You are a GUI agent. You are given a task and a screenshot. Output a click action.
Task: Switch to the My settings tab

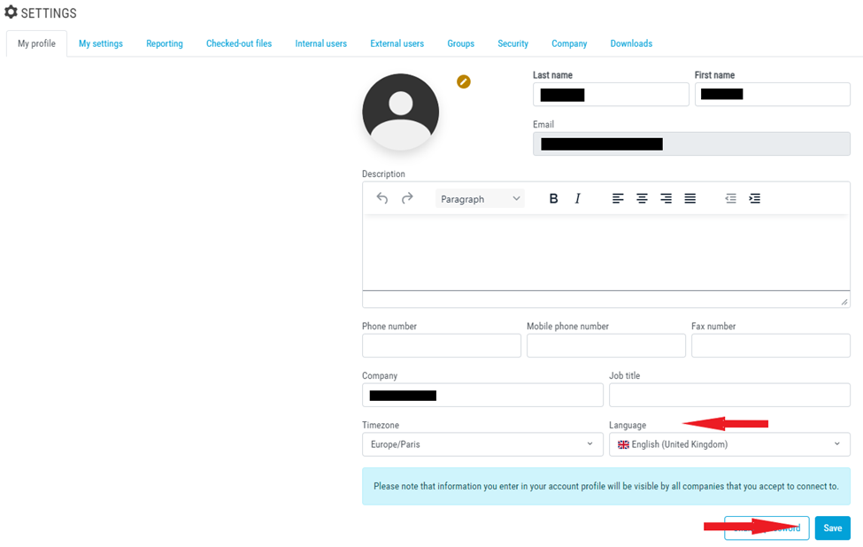(101, 43)
